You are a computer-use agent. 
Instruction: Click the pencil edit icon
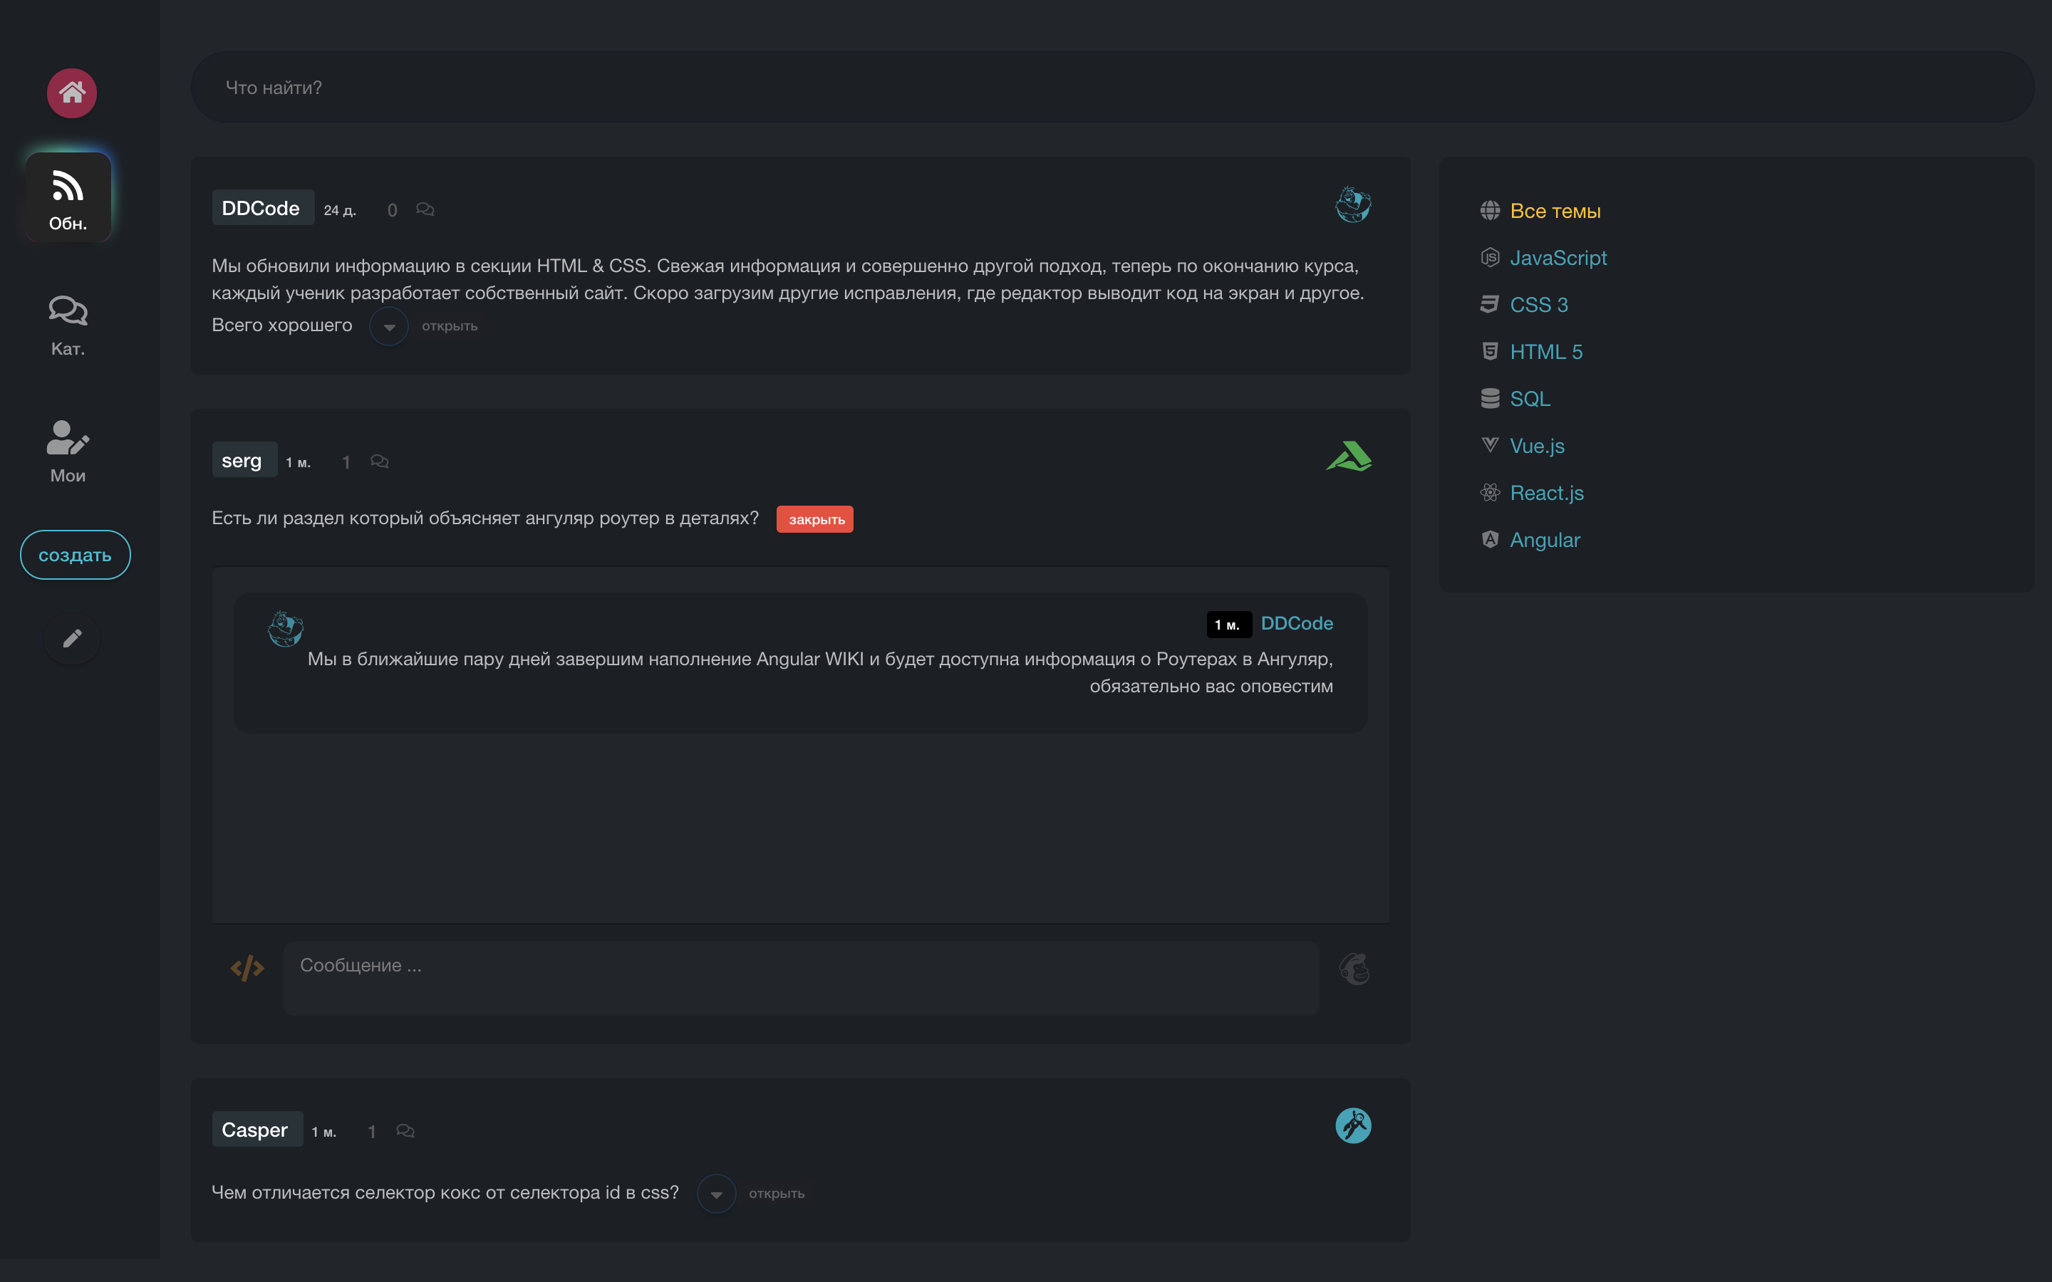point(72,638)
